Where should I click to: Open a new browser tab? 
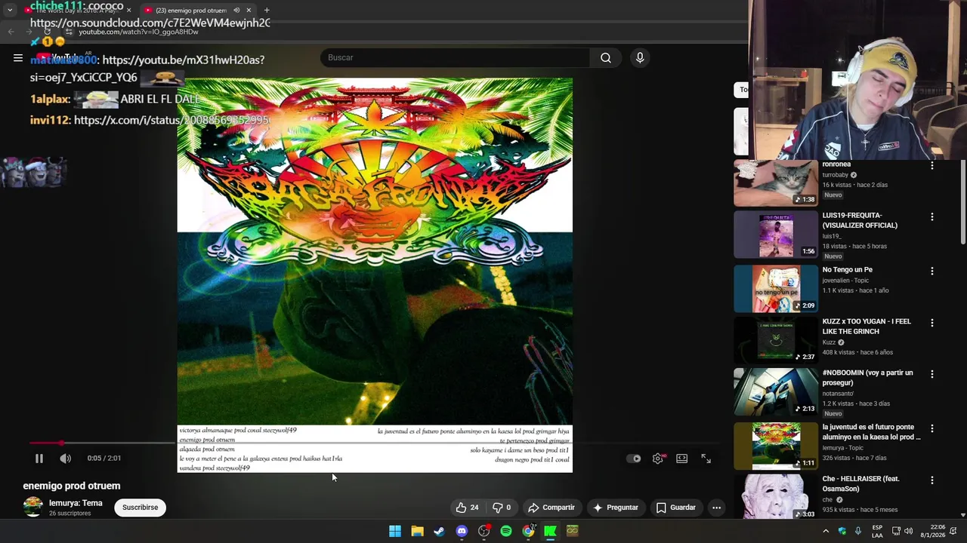(267, 11)
